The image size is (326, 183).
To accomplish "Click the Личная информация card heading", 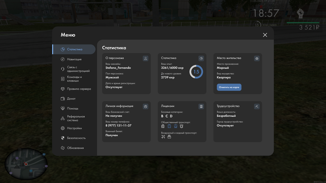I will 119,106.
